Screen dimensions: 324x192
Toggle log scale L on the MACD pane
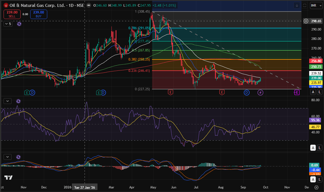320,179
